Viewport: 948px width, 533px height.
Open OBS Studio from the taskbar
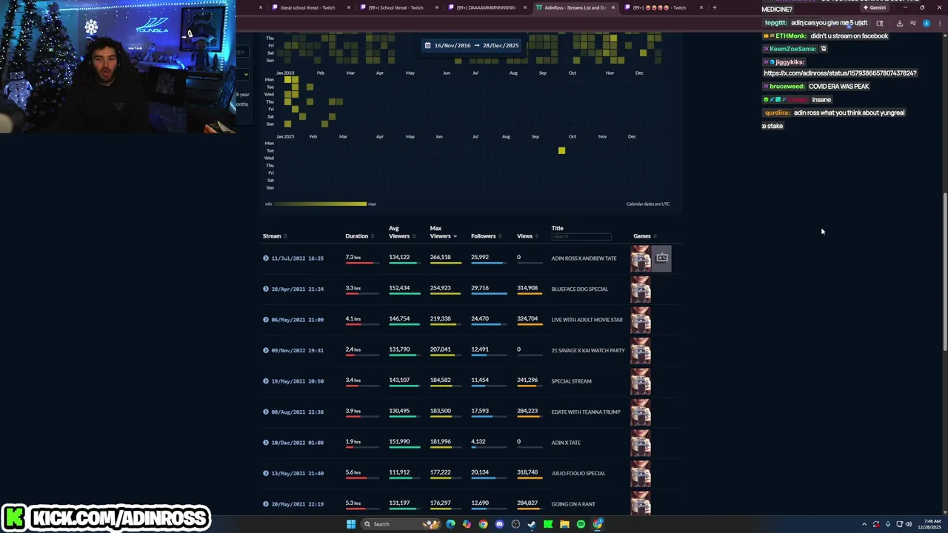tap(515, 524)
